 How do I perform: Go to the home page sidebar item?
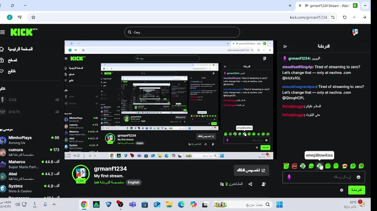pyautogui.click(x=17, y=49)
